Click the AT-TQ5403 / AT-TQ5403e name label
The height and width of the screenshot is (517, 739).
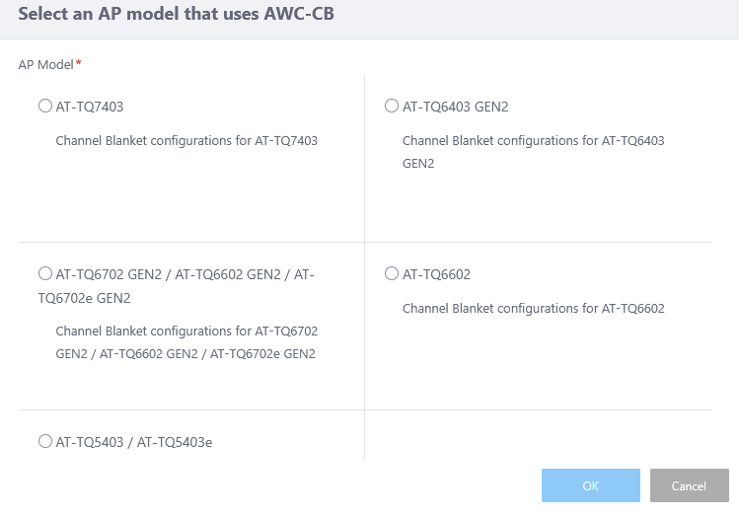pos(134,442)
